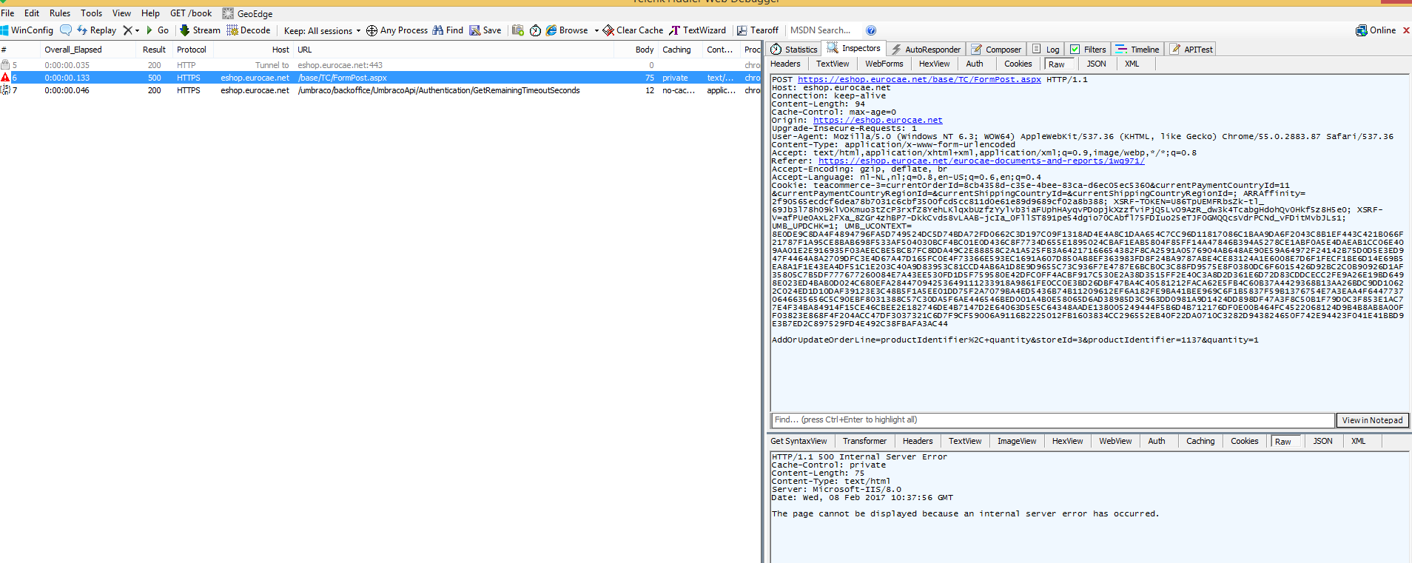Open the AutoResponder tab

point(926,50)
